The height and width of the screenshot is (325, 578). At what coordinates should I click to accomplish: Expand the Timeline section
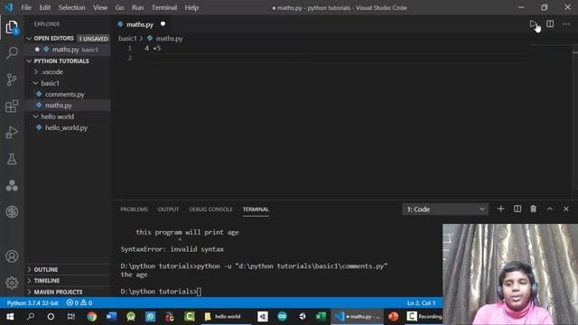[68, 281]
